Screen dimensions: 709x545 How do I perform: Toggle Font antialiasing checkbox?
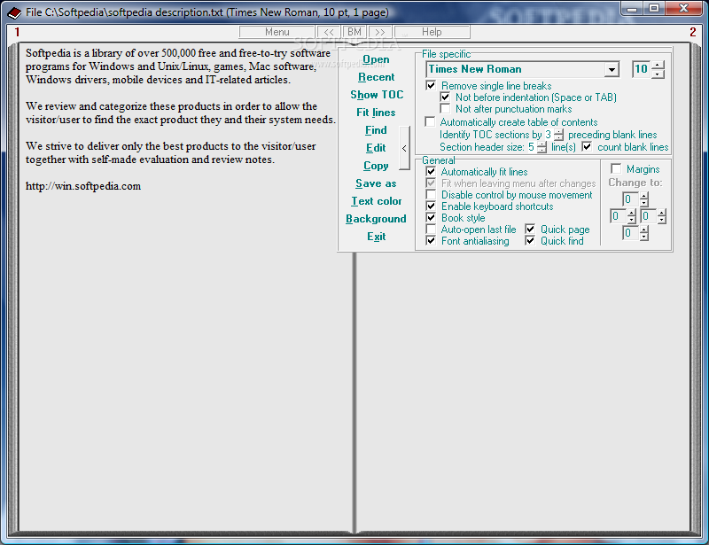[431, 241]
